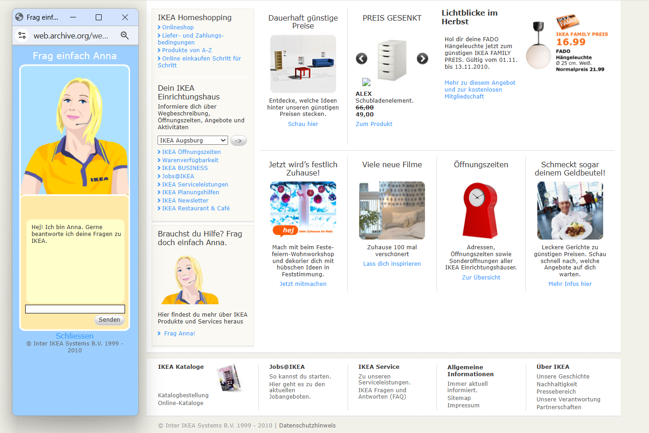Open the Online-Kataloge footer link
This screenshot has width=649, height=433.
tap(181, 403)
